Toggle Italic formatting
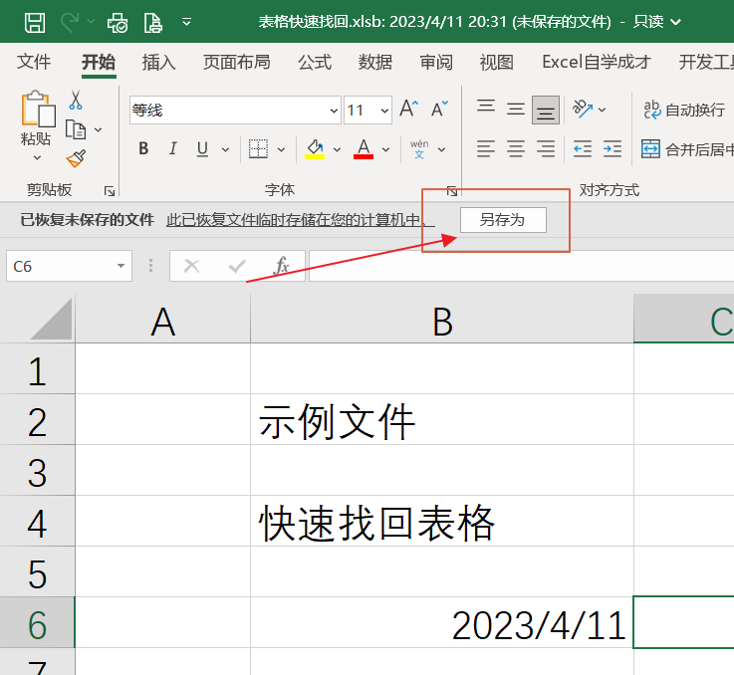 pos(172,149)
